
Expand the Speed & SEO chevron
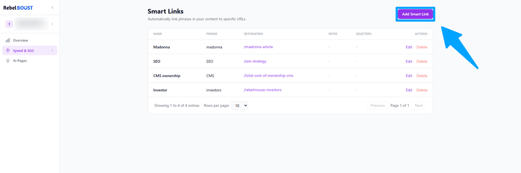click(x=53, y=51)
